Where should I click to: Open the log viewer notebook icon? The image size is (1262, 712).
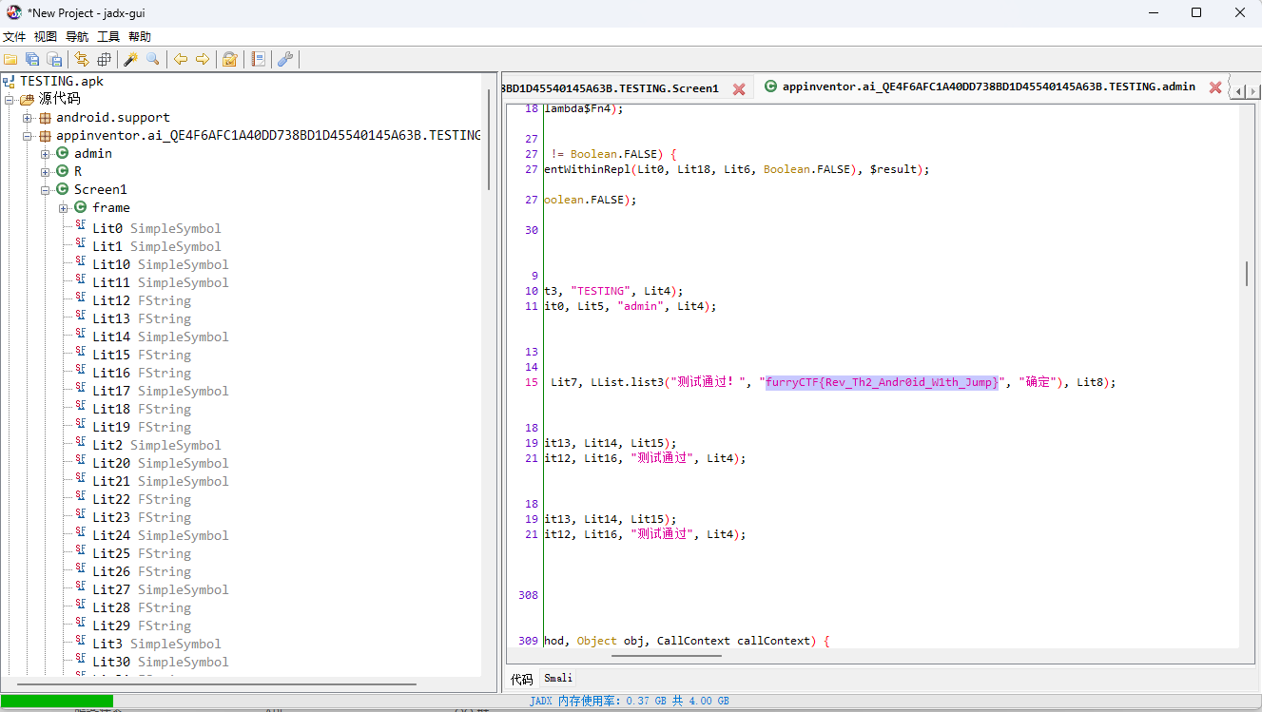click(x=258, y=59)
